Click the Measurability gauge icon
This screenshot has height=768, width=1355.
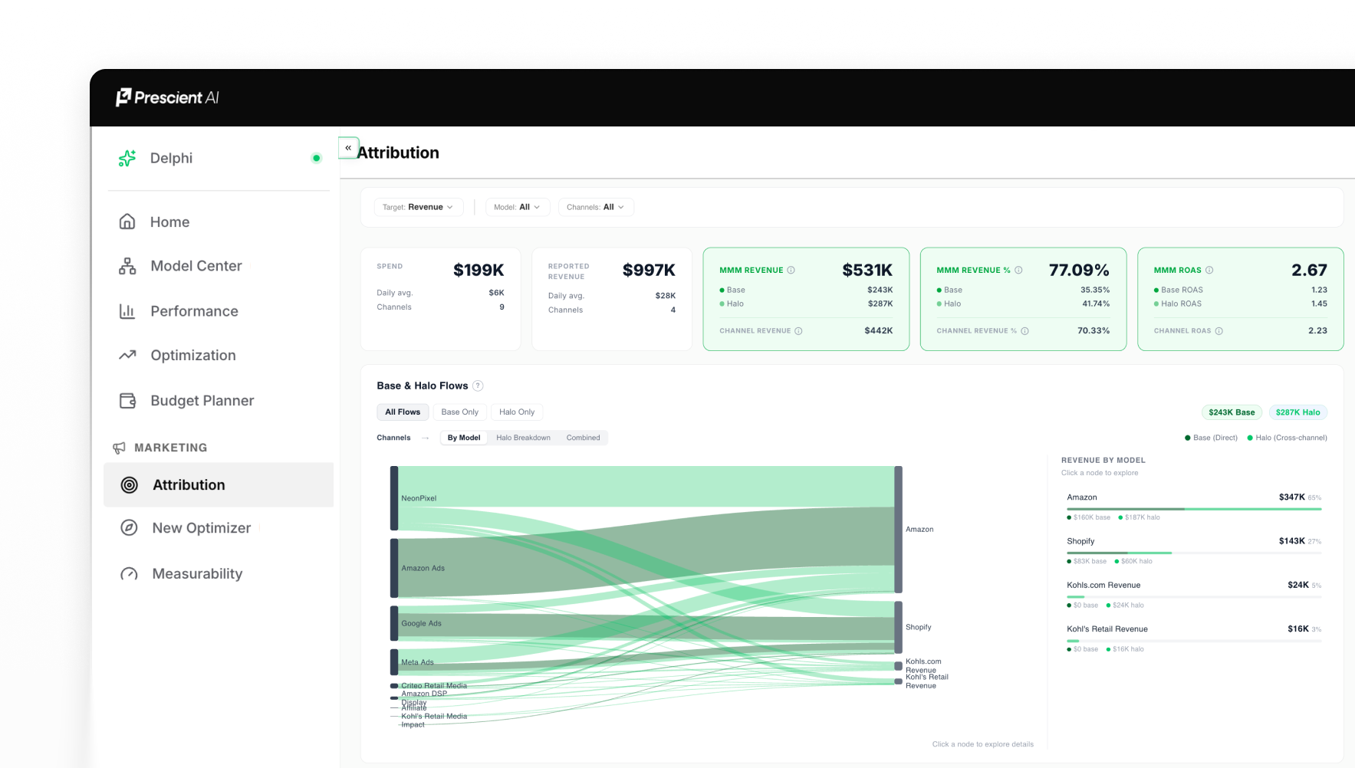point(130,573)
